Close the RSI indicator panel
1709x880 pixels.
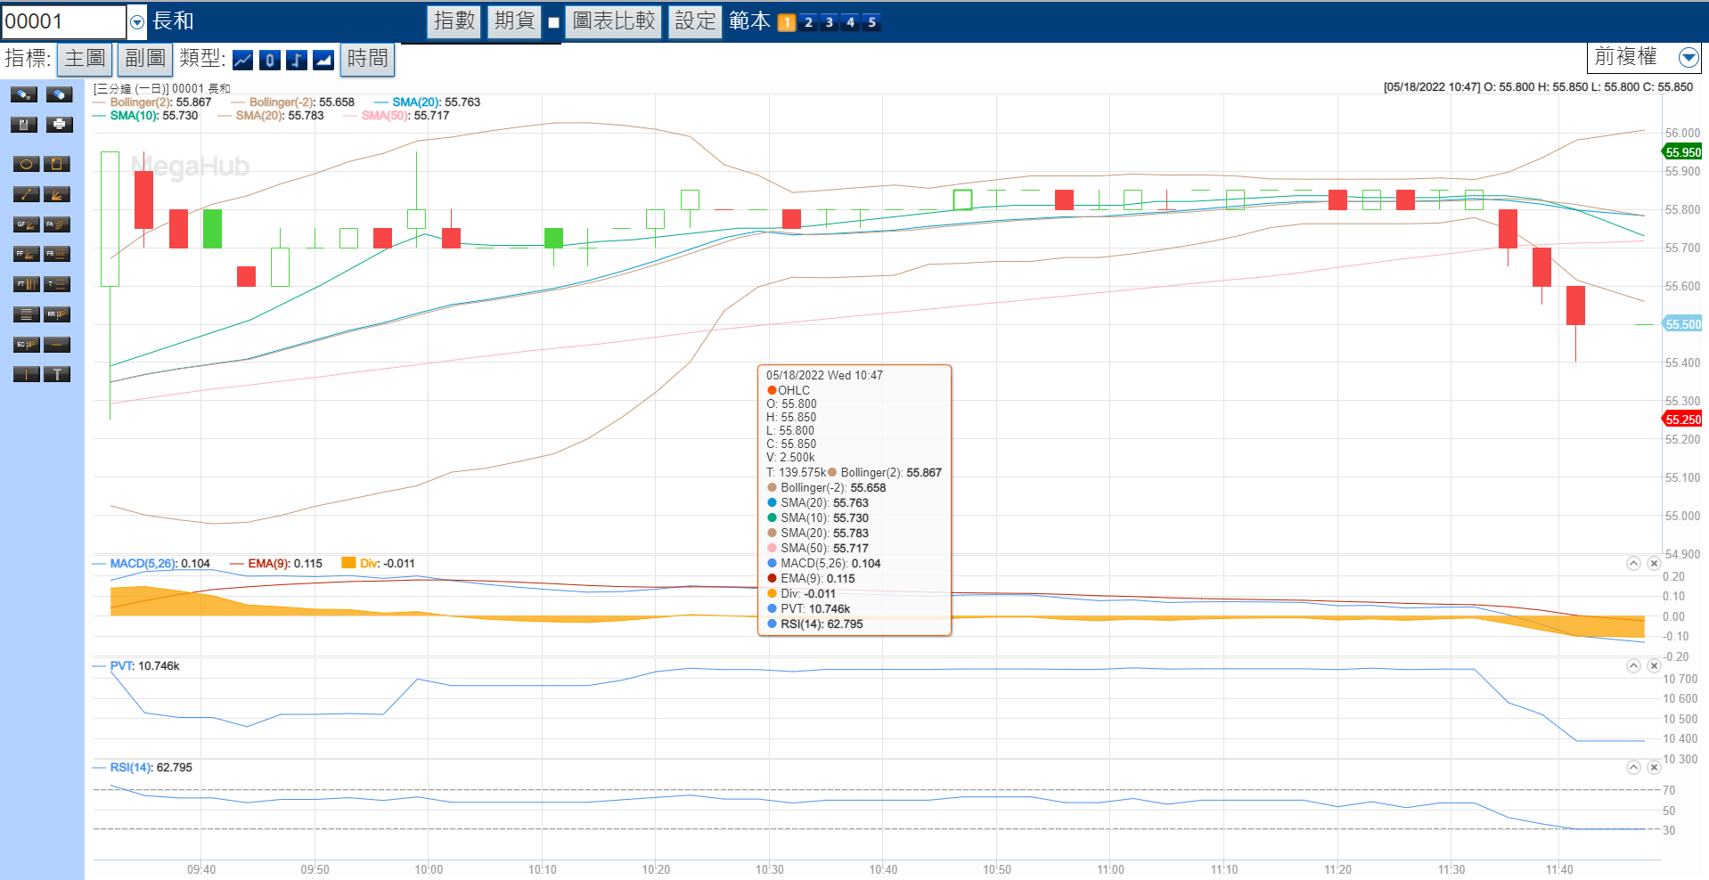1654,768
